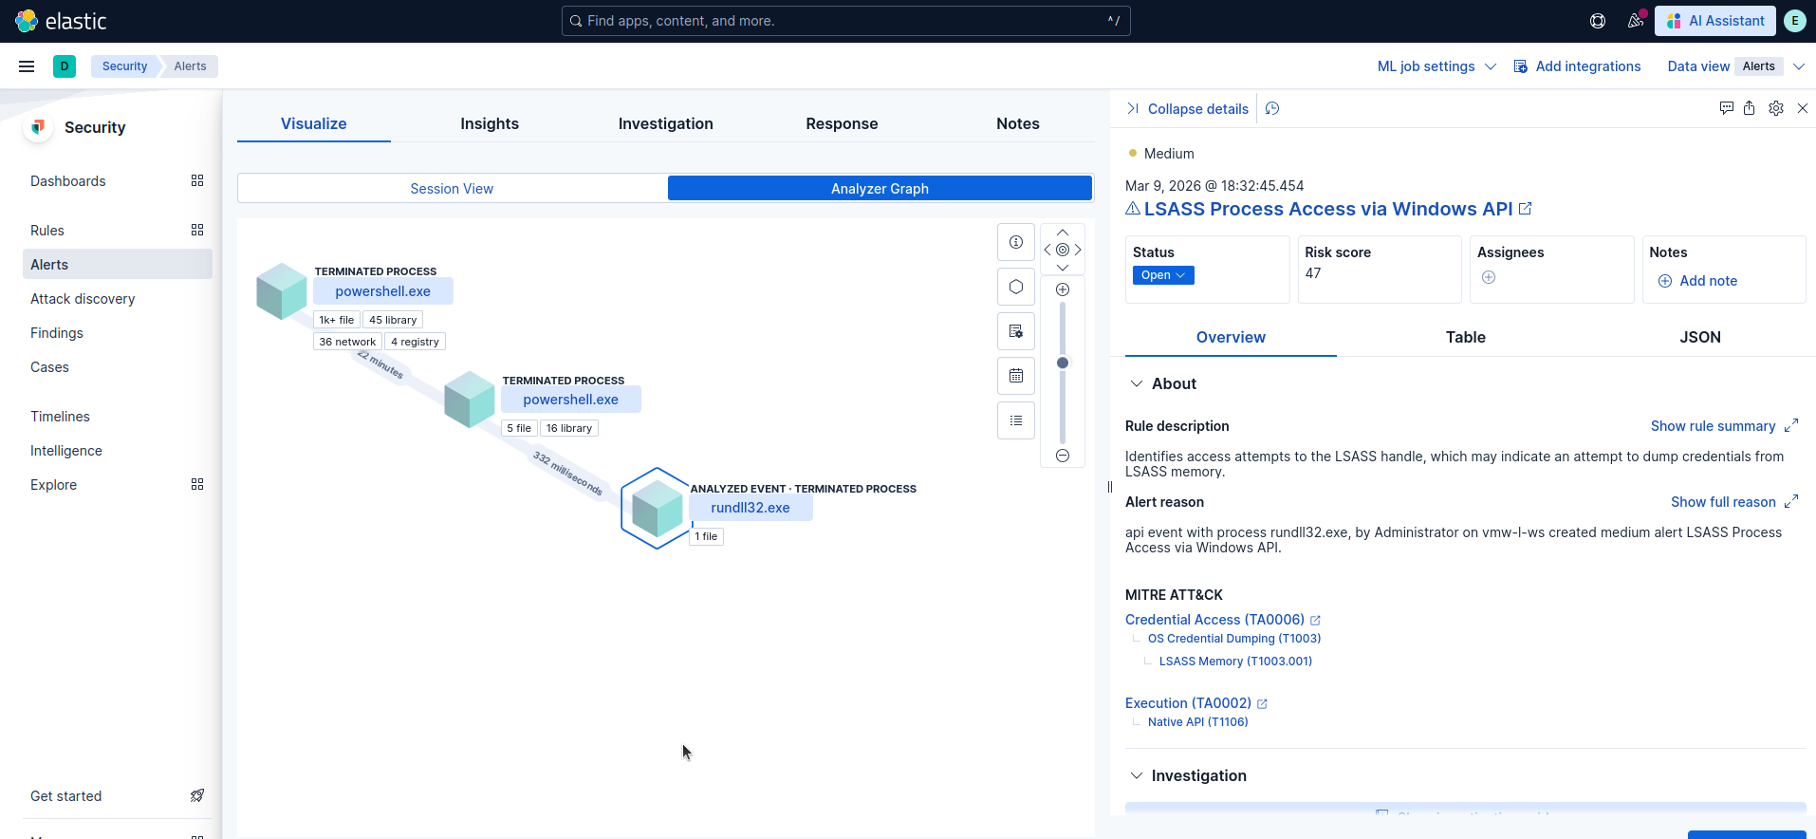This screenshot has width=1816, height=839.
Task: Open flyout settings gear icon
Action: point(1776,108)
